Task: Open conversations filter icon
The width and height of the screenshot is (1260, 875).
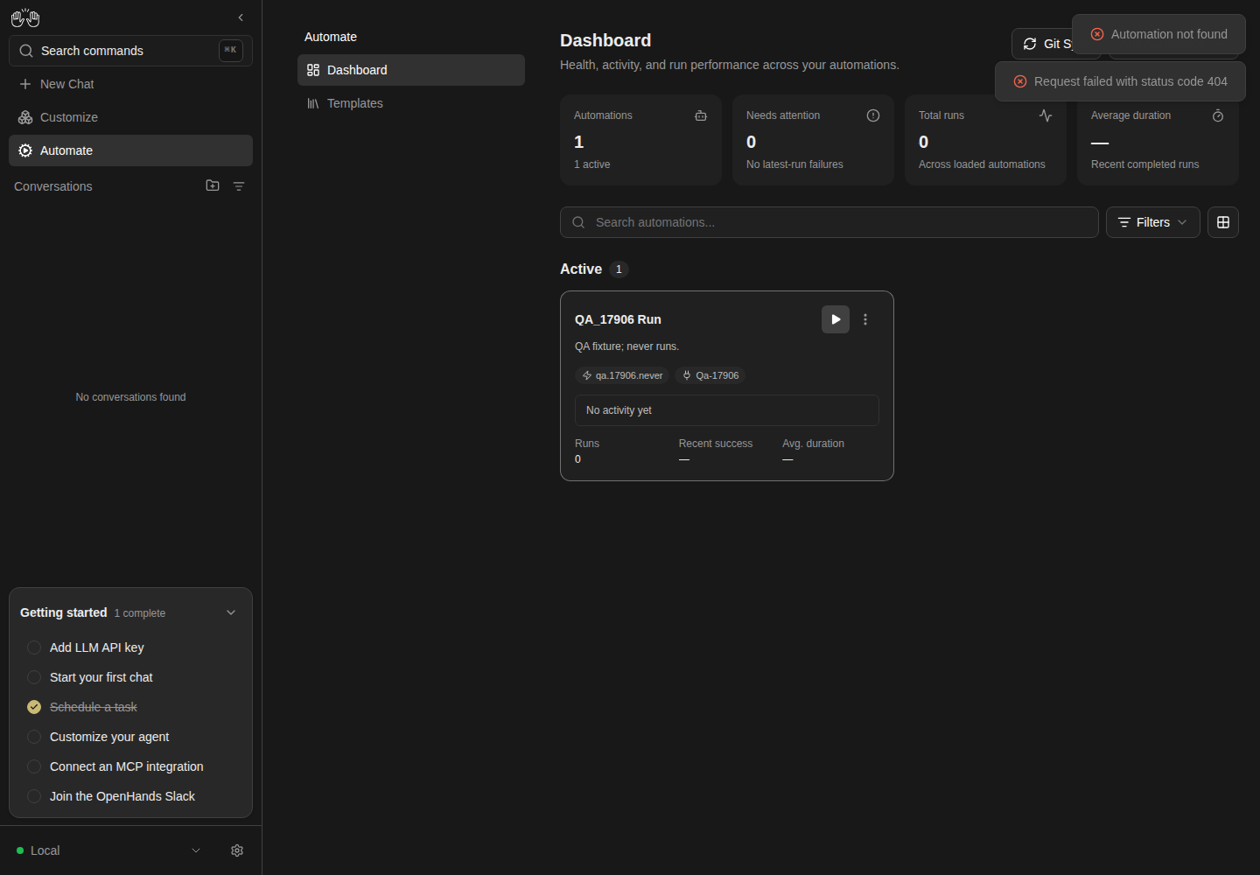Action: click(x=239, y=186)
